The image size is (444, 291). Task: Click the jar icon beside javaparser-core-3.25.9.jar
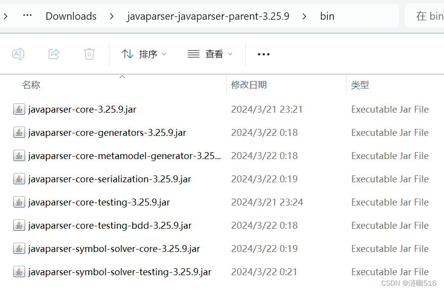19,109
